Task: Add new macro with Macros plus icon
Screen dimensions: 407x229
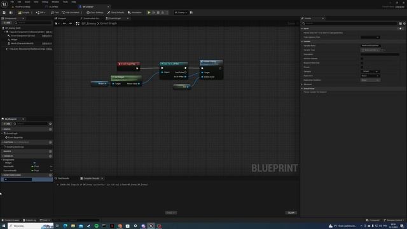Action: 50,151
